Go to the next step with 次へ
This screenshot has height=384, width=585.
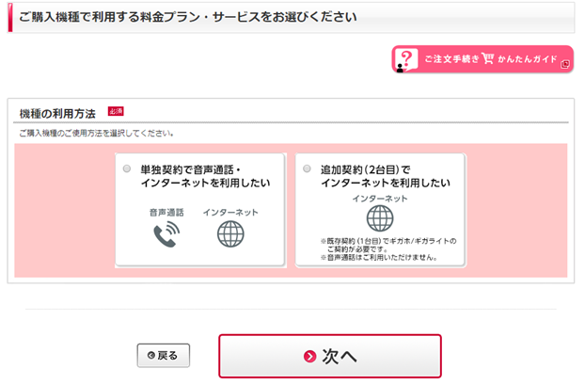coord(330,356)
